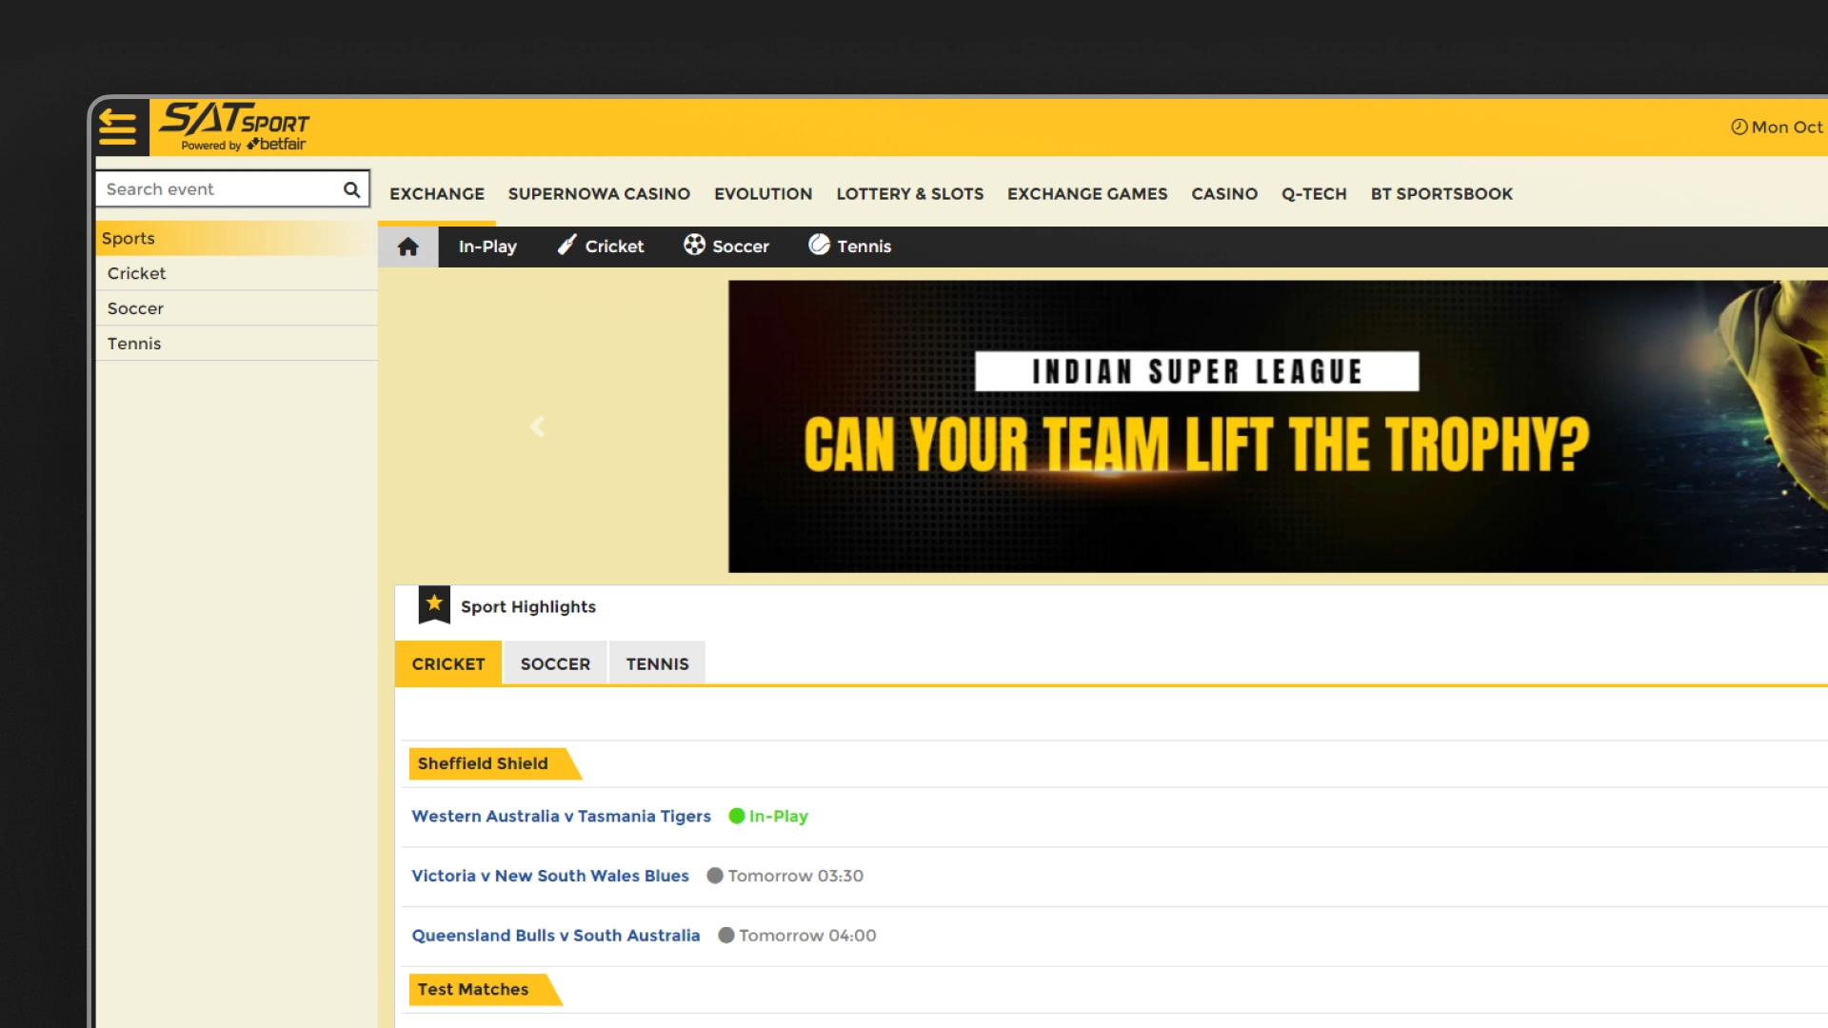Show previous banner with left arrow
The width and height of the screenshot is (1828, 1028).
pos(537,426)
